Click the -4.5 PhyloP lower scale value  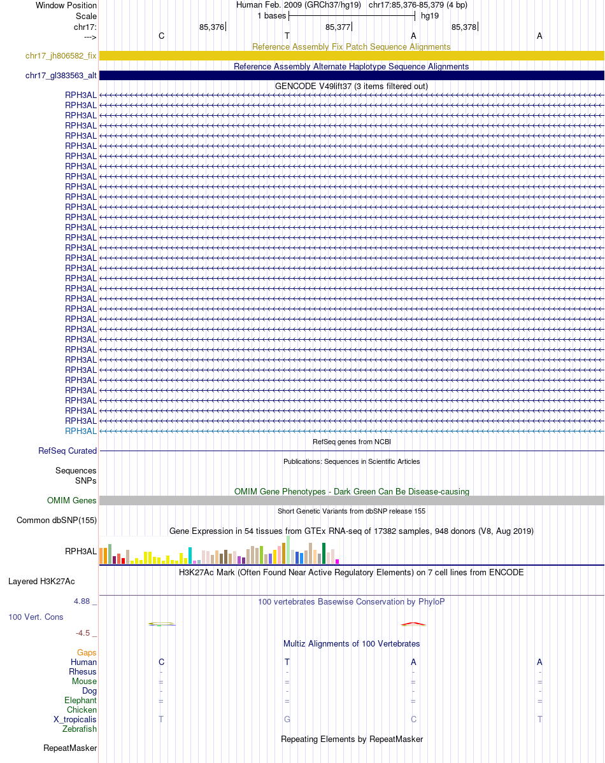(x=83, y=633)
